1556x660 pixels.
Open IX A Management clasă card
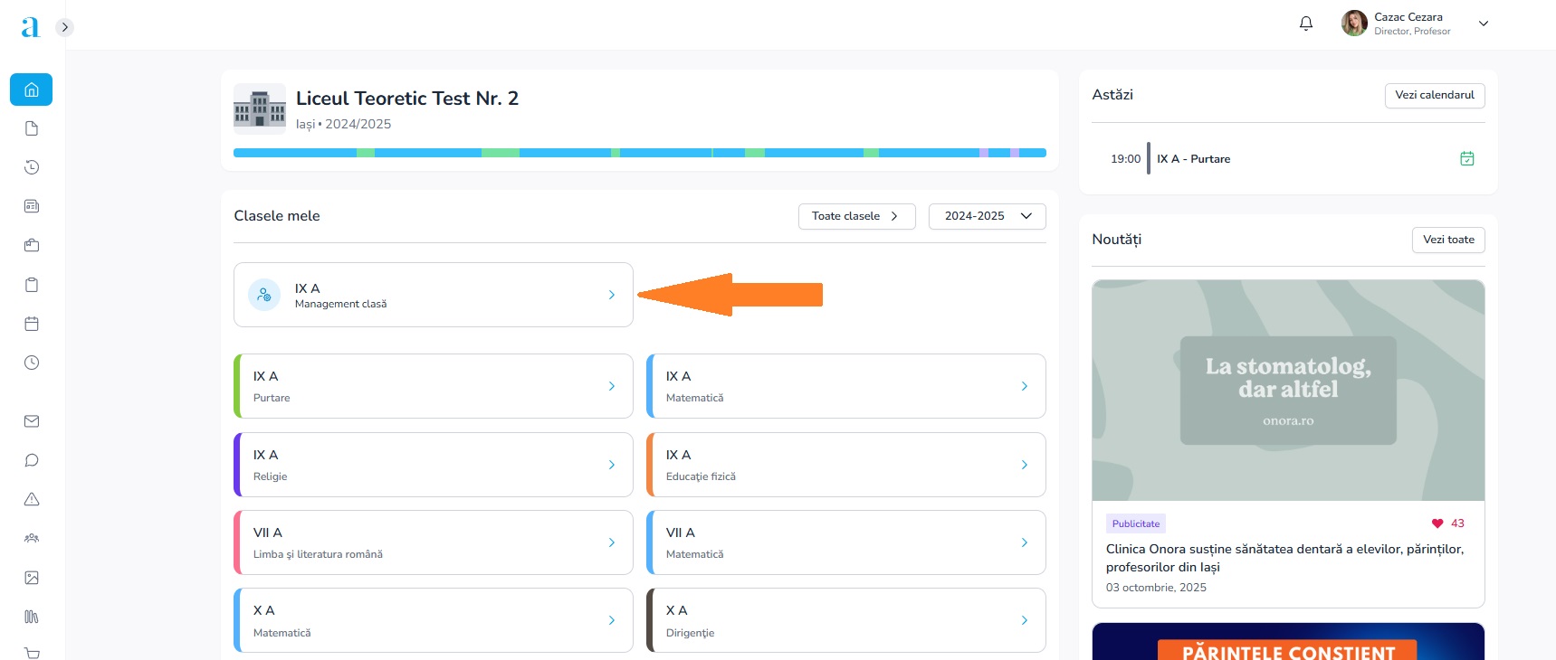coord(433,295)
